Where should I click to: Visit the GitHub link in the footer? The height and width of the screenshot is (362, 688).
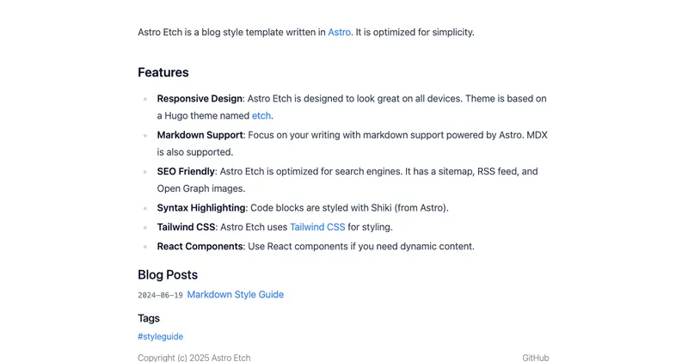(x=535, y=358)
